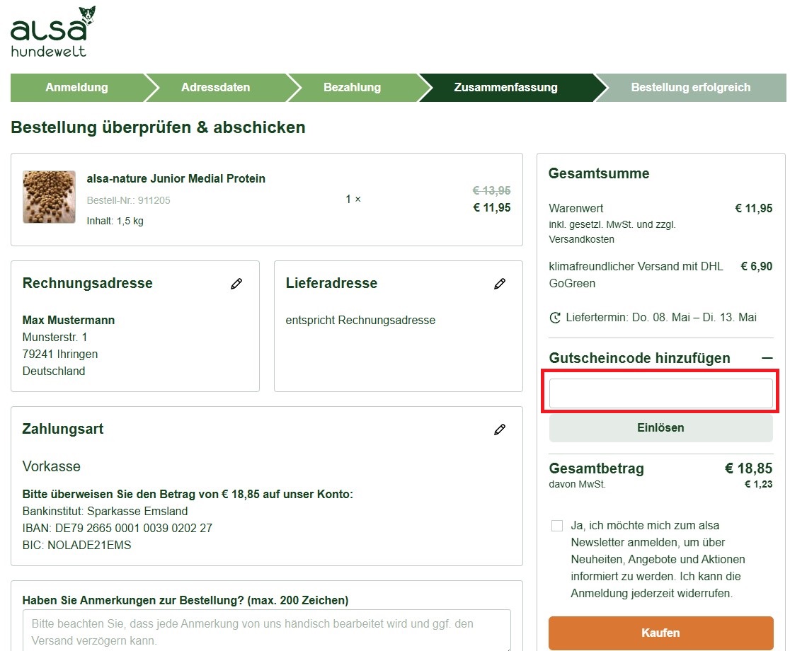Click the Inhalt: 1,5 kg text

115,221
